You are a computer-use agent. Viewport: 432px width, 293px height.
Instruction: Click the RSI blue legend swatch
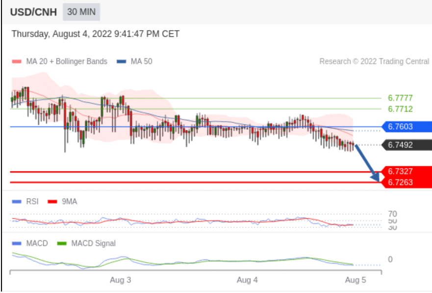pos(17,202)
